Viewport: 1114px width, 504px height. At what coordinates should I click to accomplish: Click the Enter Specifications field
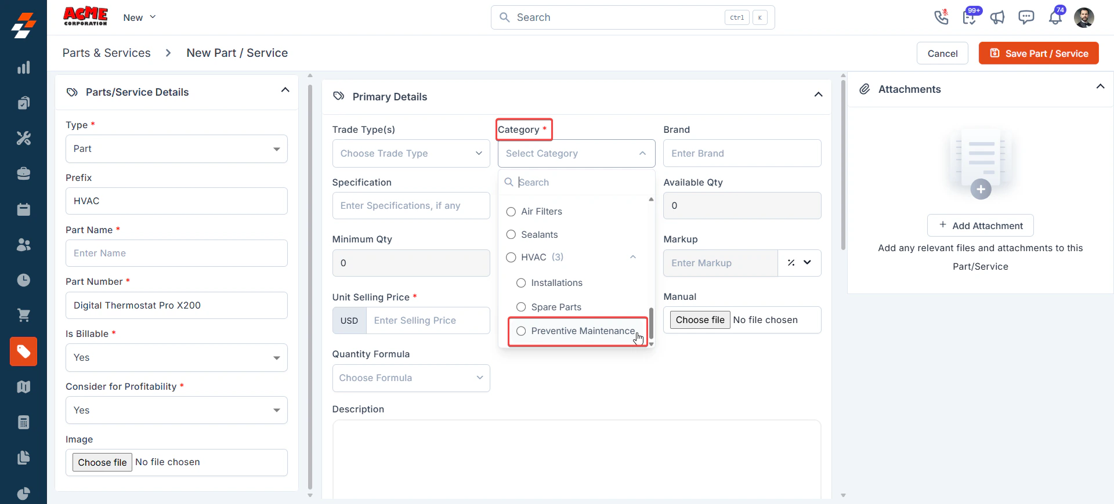click(411, 206)
